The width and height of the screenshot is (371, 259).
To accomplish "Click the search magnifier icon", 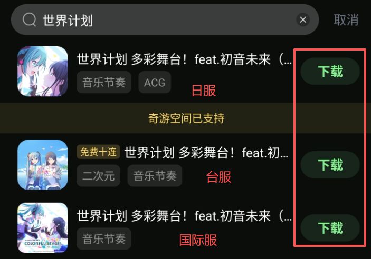I will (30, 19).
